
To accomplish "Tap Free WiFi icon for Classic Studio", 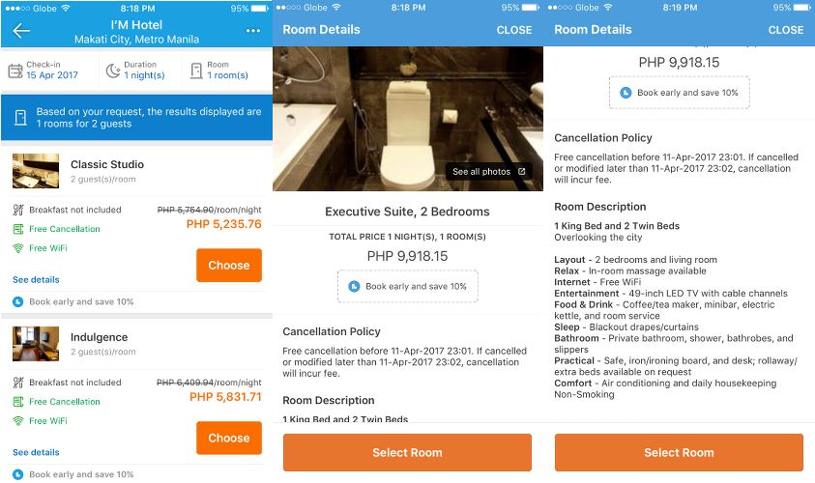I will [17, 248].
